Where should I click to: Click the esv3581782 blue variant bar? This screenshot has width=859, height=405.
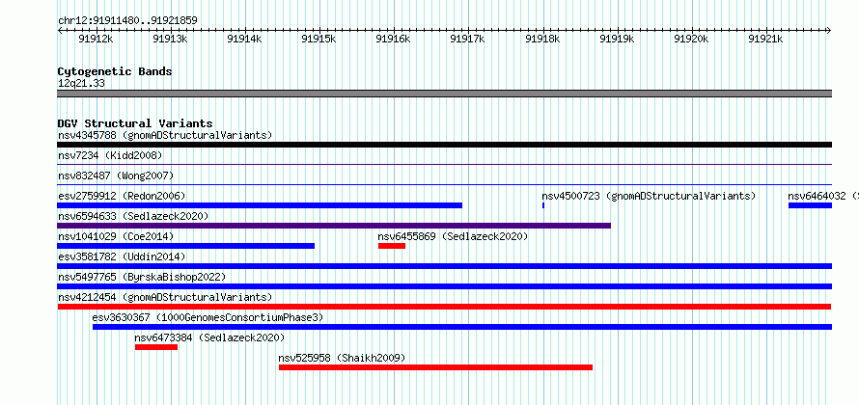coord(444,266)
